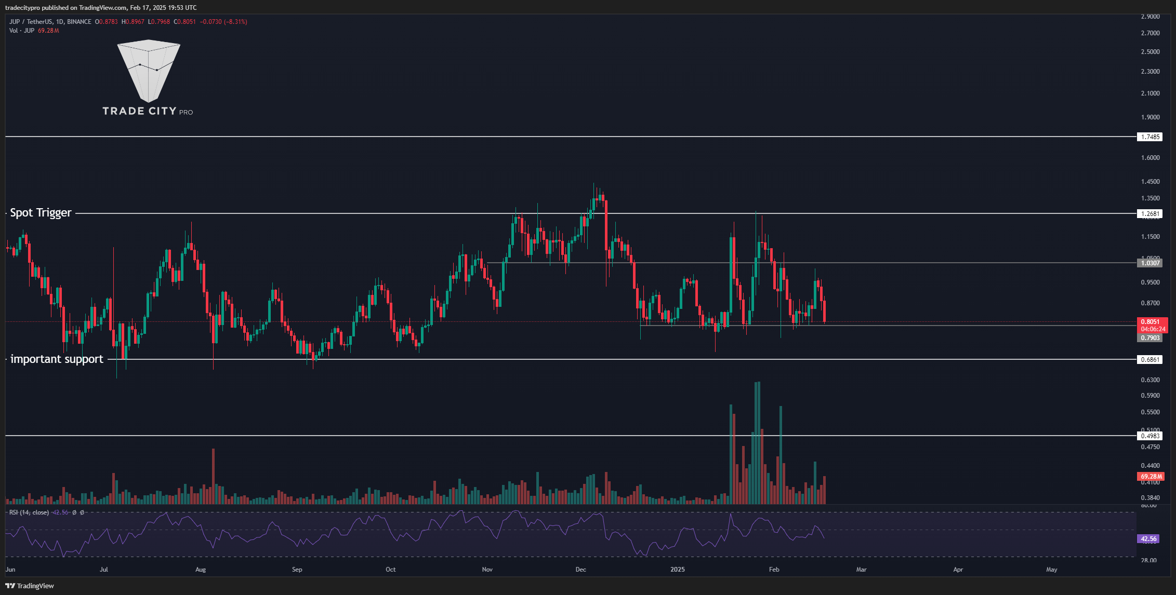Click the 0.6300 price axis tick

tap(1150, 380)
